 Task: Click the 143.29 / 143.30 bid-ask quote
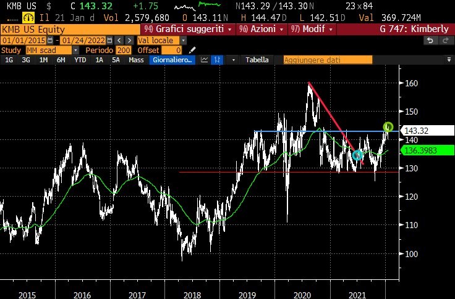[274, 6]
